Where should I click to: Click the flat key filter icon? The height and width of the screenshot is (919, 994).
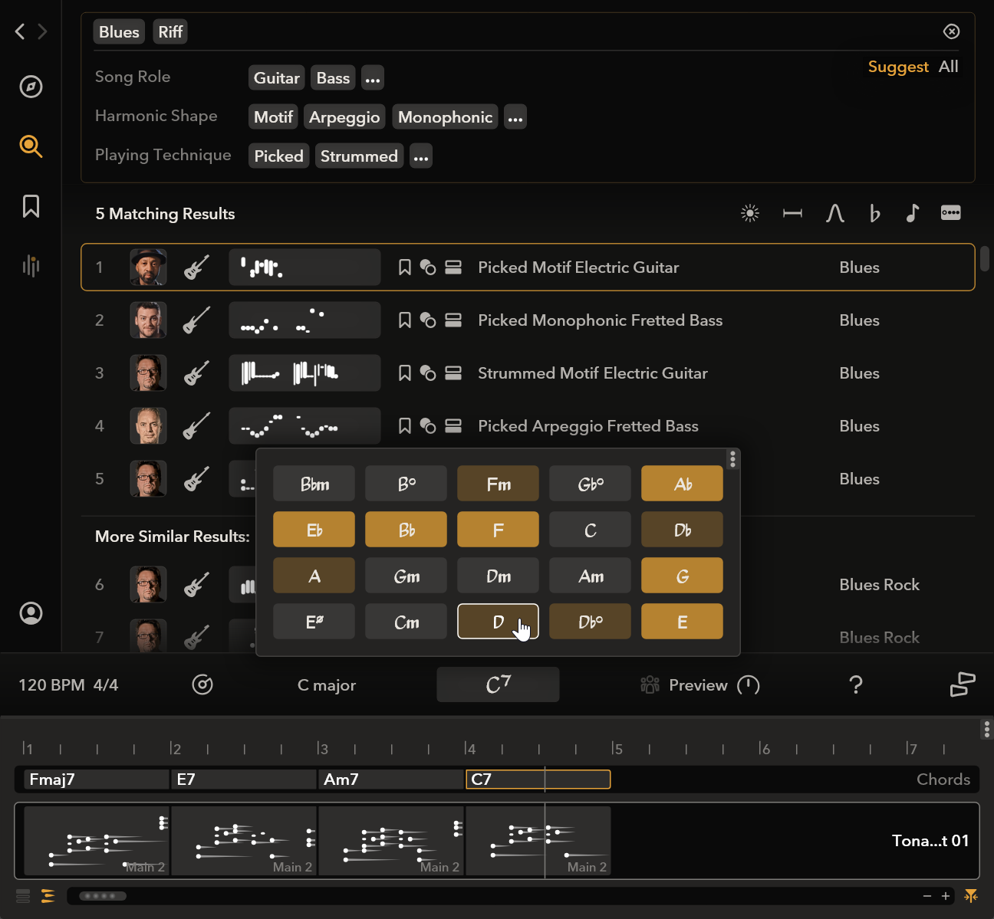click(x=874, y=214)
